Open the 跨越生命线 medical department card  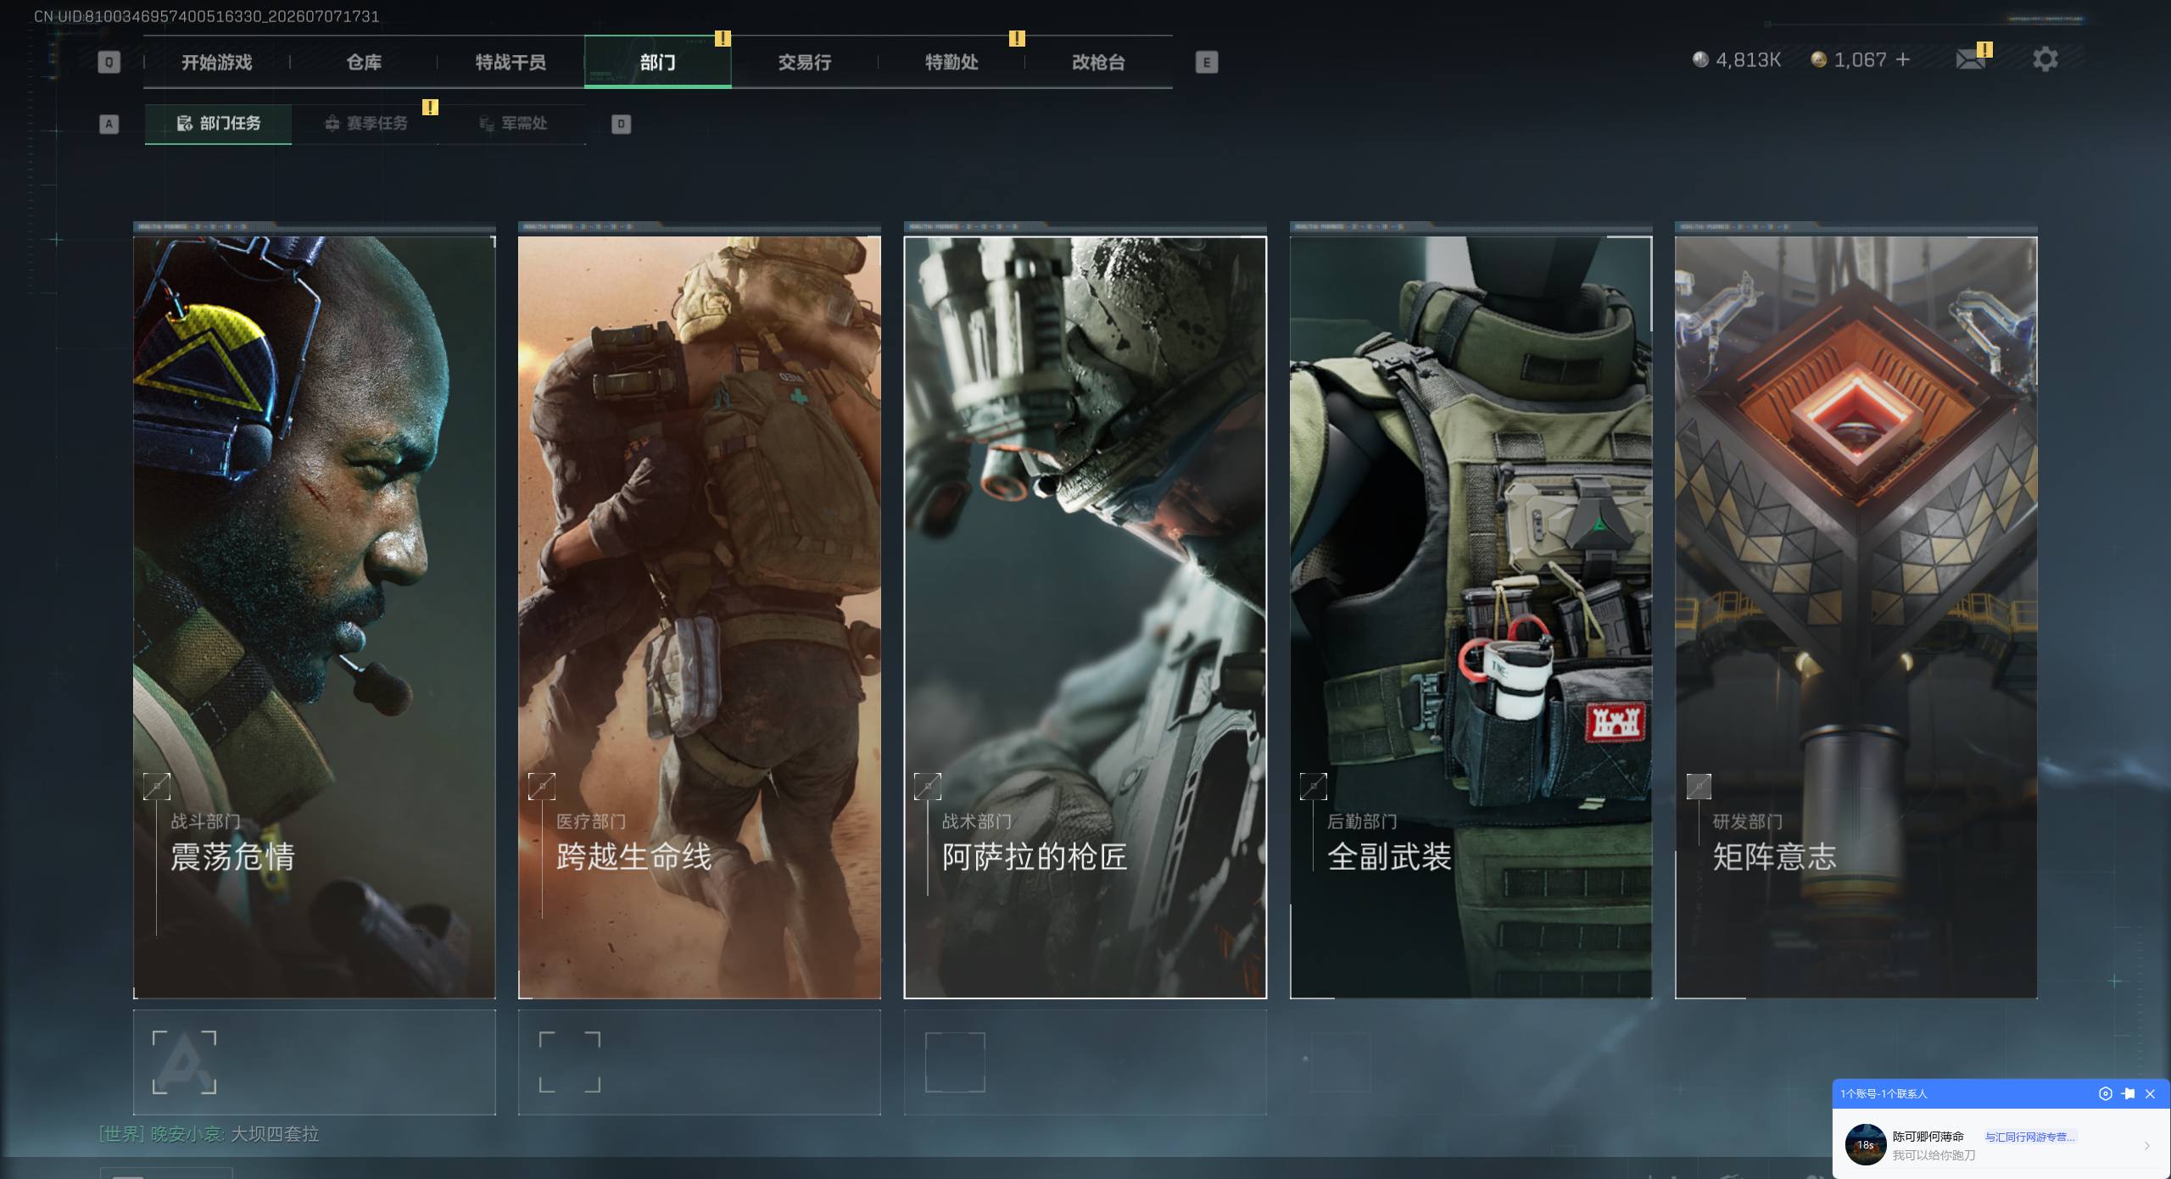point(700,617)
